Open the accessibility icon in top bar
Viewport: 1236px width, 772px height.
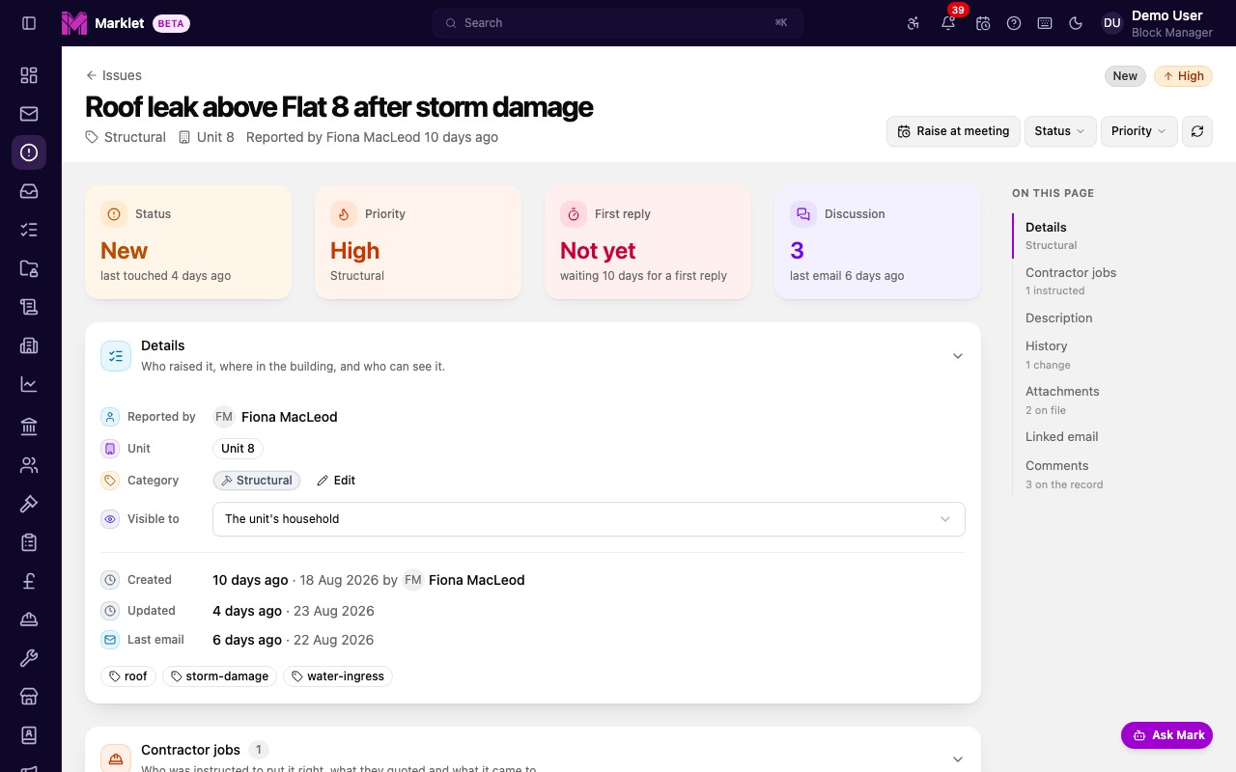point(913,23)
